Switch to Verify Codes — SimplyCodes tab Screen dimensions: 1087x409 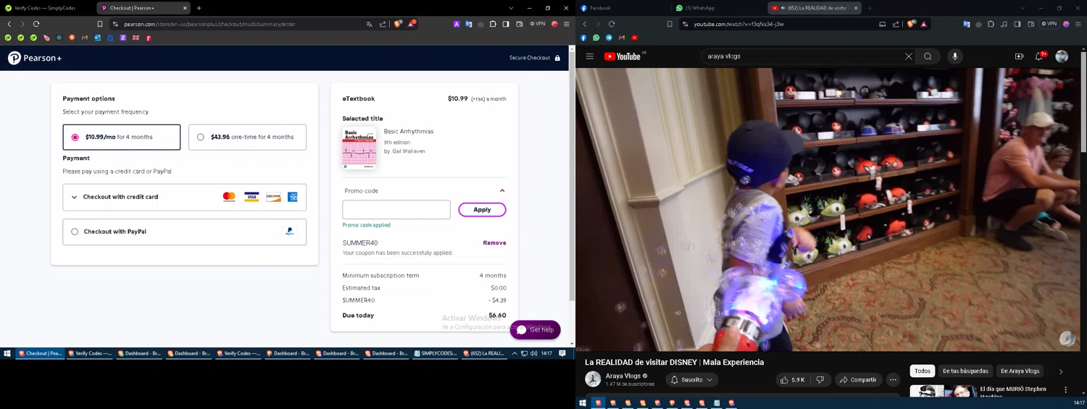(45, 8)
